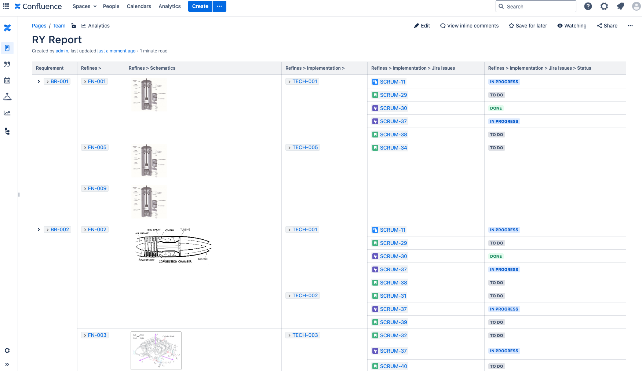Select the People menu item
The height and width of the screenshot is (371, 642).
coord(111,6)
